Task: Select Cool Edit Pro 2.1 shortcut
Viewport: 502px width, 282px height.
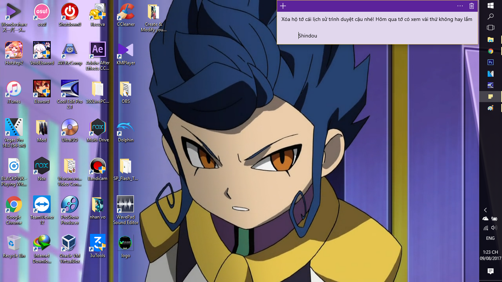Action: click(x=70, y=95)
